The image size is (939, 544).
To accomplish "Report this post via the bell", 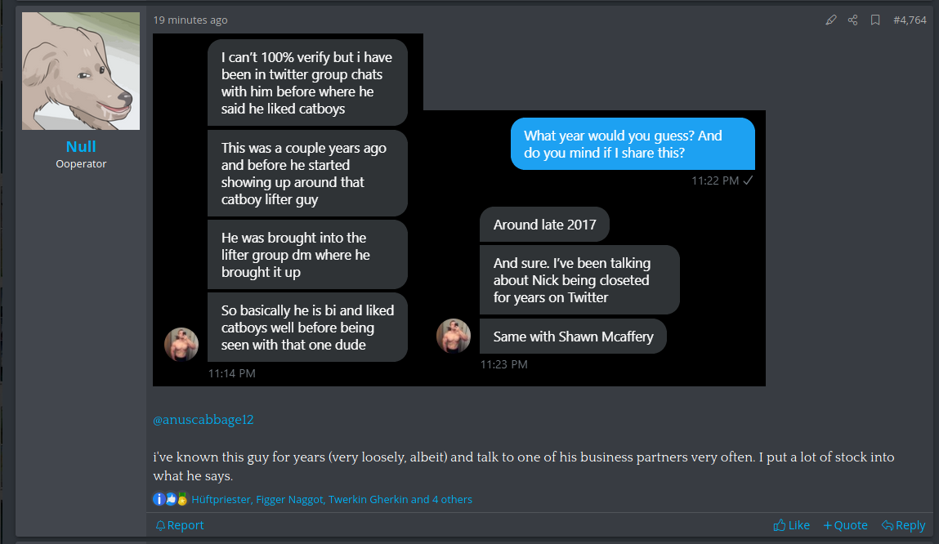I will pyautogui.click(x=180, y=525).
